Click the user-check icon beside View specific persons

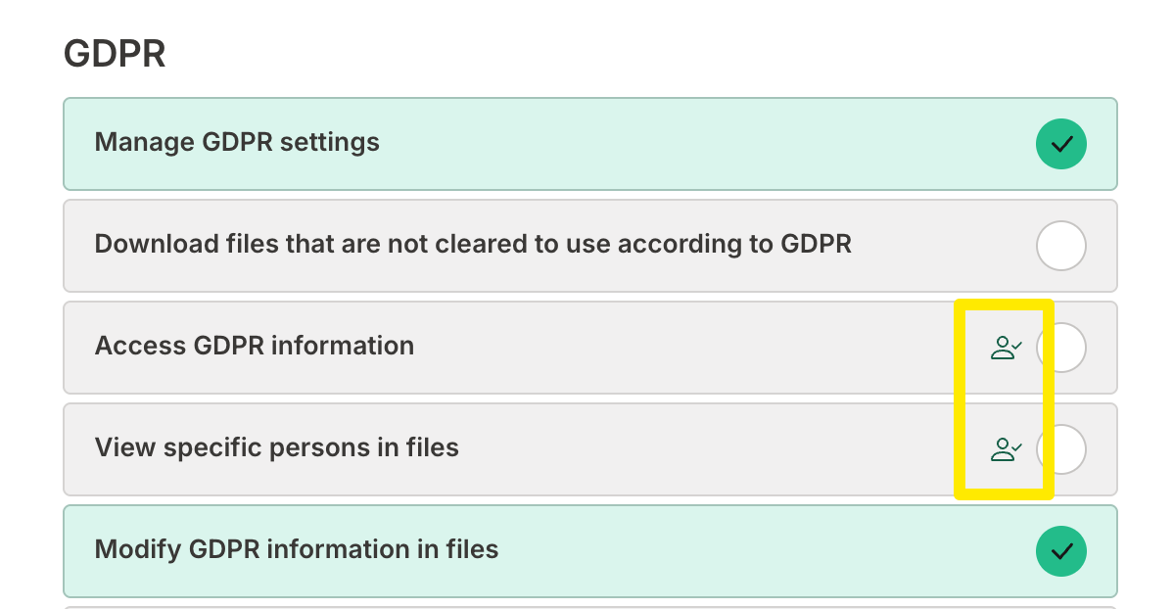coord(1006,449)
